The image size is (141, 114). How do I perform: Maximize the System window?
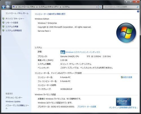click(x=131, y=1)
